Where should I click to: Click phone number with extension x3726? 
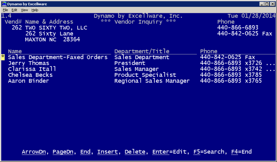pos(231,63)
